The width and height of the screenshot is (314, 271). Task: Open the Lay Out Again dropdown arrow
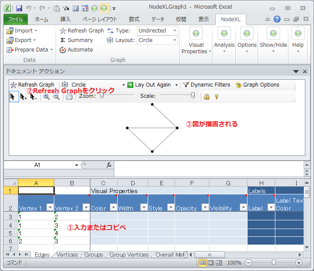(x=176, y=85)
